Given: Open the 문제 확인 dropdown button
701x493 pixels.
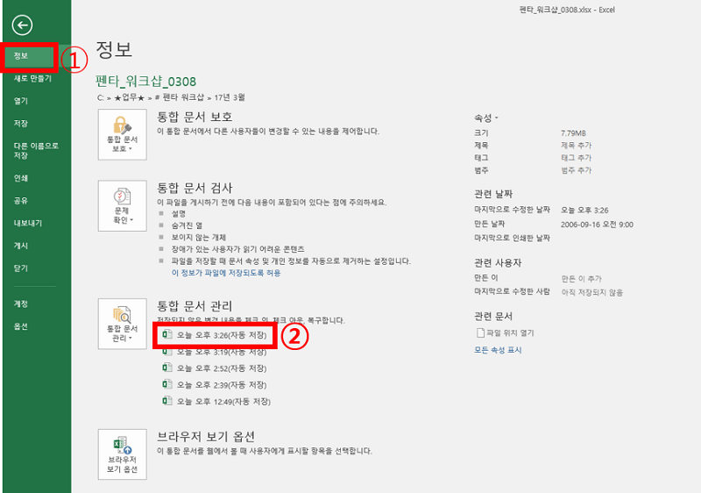Looking at the screenshot, I should point(122,206).
